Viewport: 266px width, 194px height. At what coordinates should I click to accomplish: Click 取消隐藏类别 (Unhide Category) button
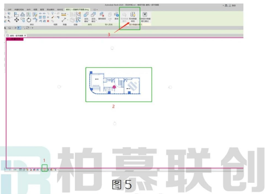pyautogui.click(x=133, y=17)
